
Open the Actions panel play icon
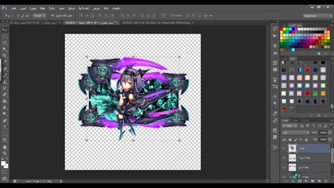click(275, 36)
